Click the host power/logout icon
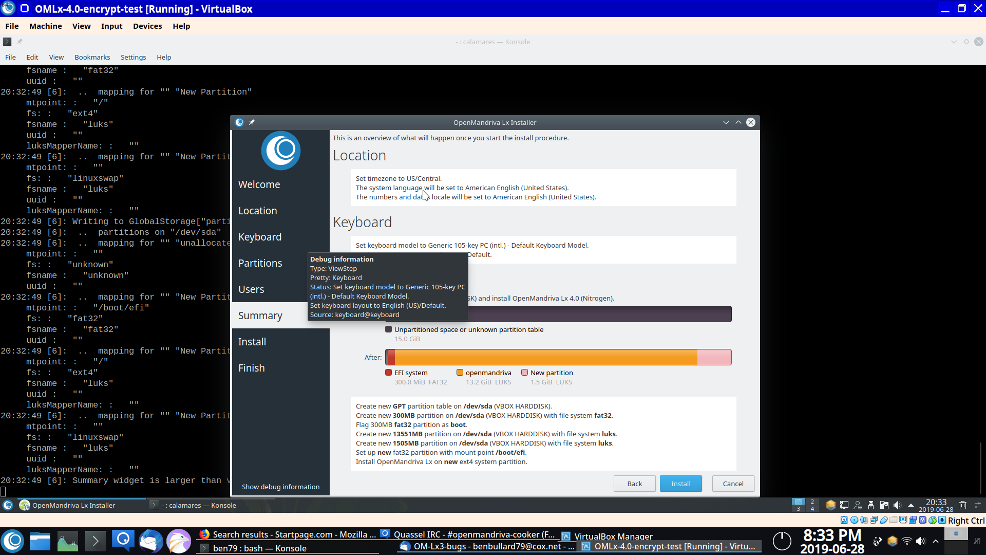The image size is (986, 555). pos(782,541)
